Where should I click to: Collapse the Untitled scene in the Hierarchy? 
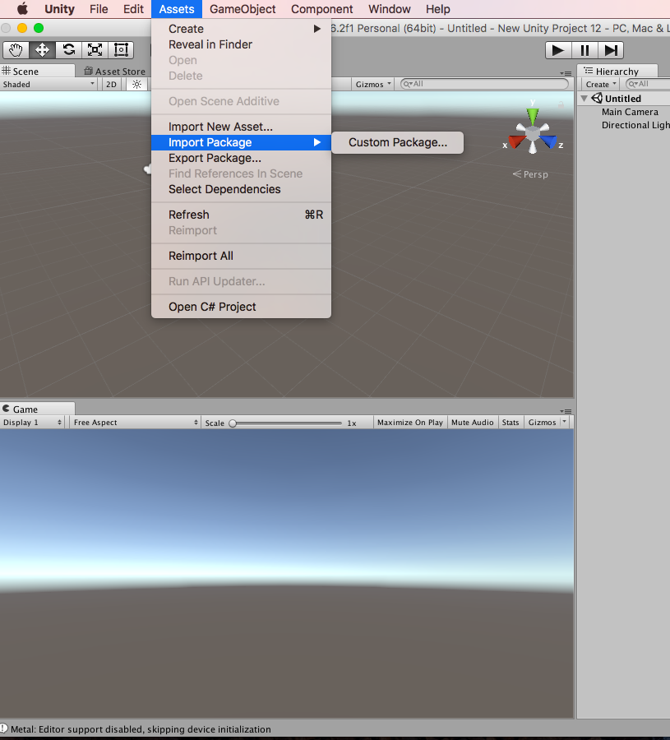[583, 98]
